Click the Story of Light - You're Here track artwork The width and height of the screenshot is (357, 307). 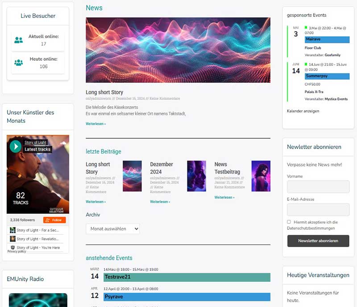tap(12, 248)
